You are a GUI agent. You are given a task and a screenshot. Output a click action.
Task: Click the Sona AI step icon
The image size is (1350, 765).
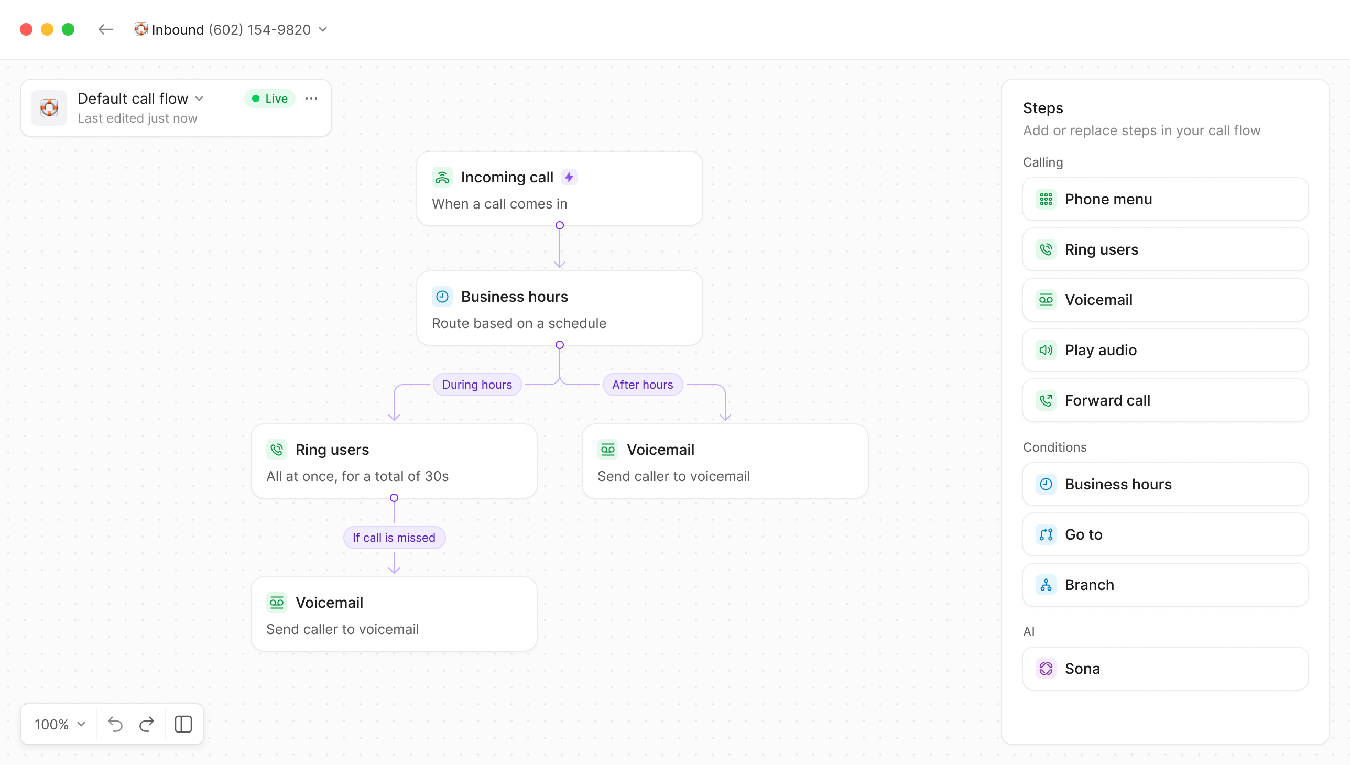coord(1046,668)
